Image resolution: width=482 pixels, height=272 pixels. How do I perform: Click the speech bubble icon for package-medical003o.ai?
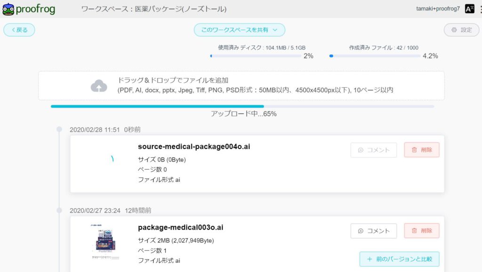point(361,231)
